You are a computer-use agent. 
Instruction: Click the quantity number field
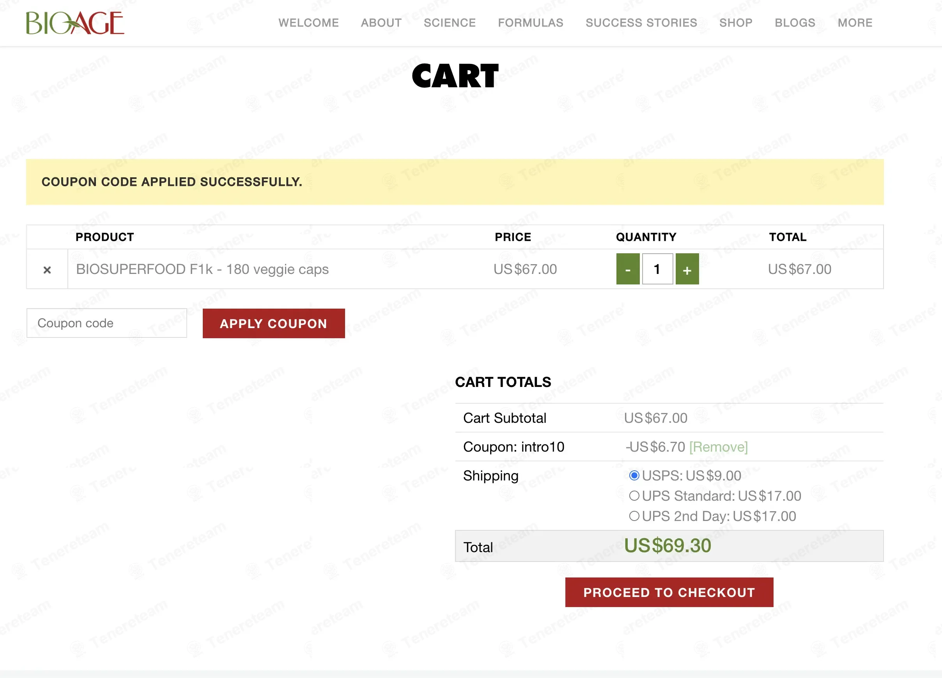point(657,270)
